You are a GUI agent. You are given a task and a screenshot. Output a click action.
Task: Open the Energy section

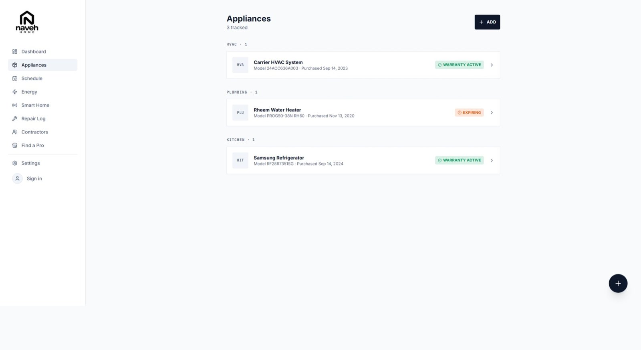pyautogui.click(x=42, y=92)
